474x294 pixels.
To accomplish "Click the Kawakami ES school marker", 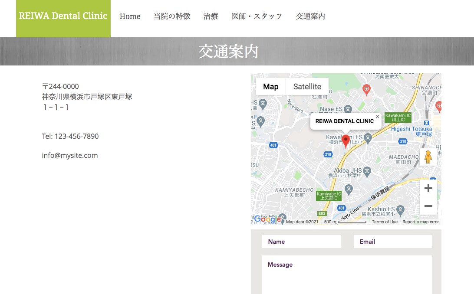I will (x=368, y=138).
